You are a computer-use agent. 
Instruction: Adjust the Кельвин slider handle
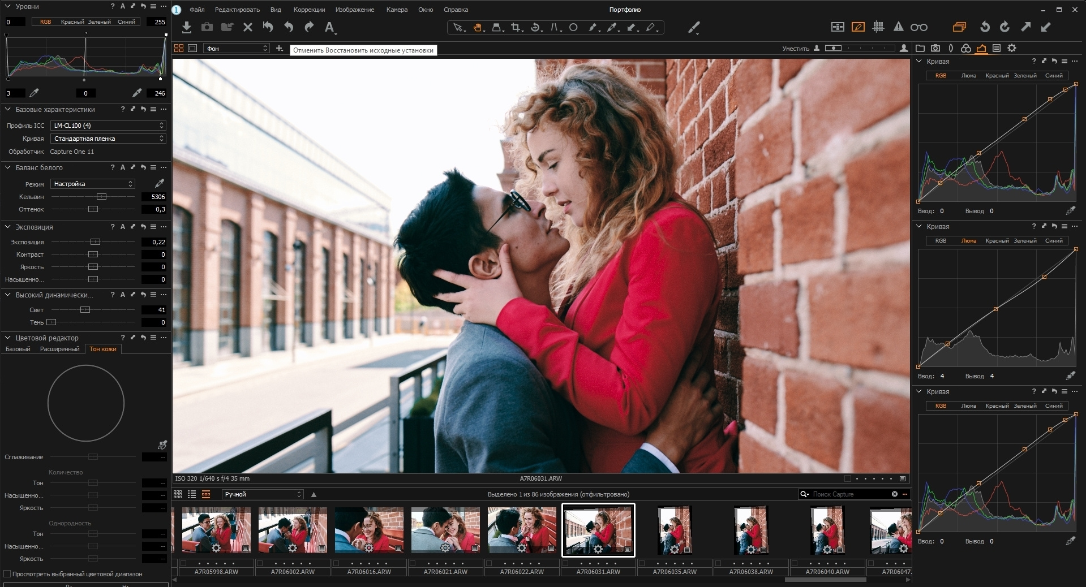[x=101, y=197]
